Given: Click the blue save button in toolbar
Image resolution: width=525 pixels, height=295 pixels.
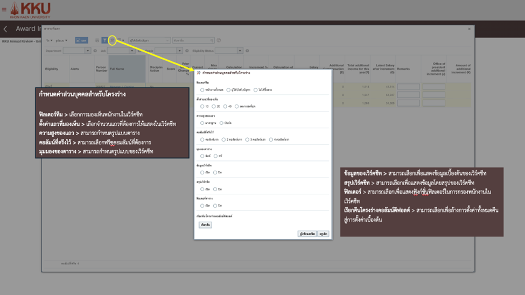Looking at the screenshot, I should coord(81,40).
